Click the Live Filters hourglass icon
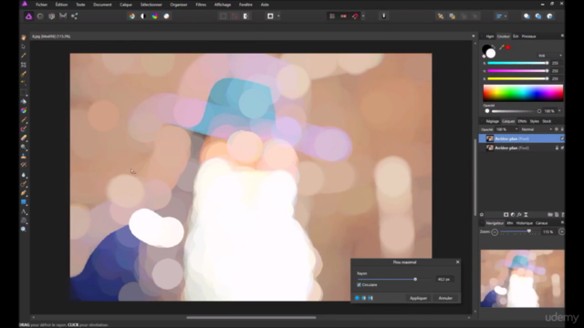 click(526, 215)
